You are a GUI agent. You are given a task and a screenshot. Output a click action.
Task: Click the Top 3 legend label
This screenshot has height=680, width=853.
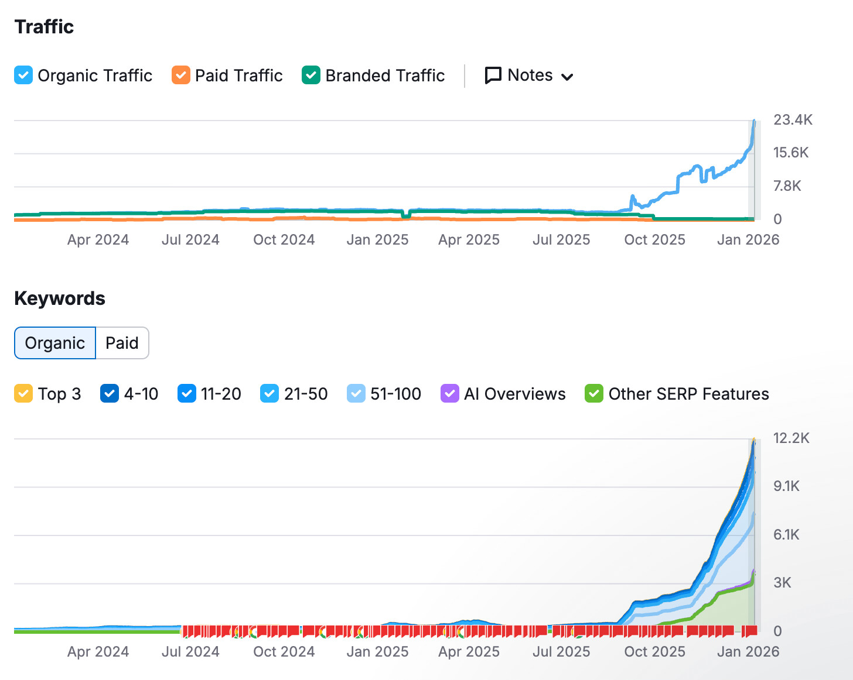[x=59, y=394]
